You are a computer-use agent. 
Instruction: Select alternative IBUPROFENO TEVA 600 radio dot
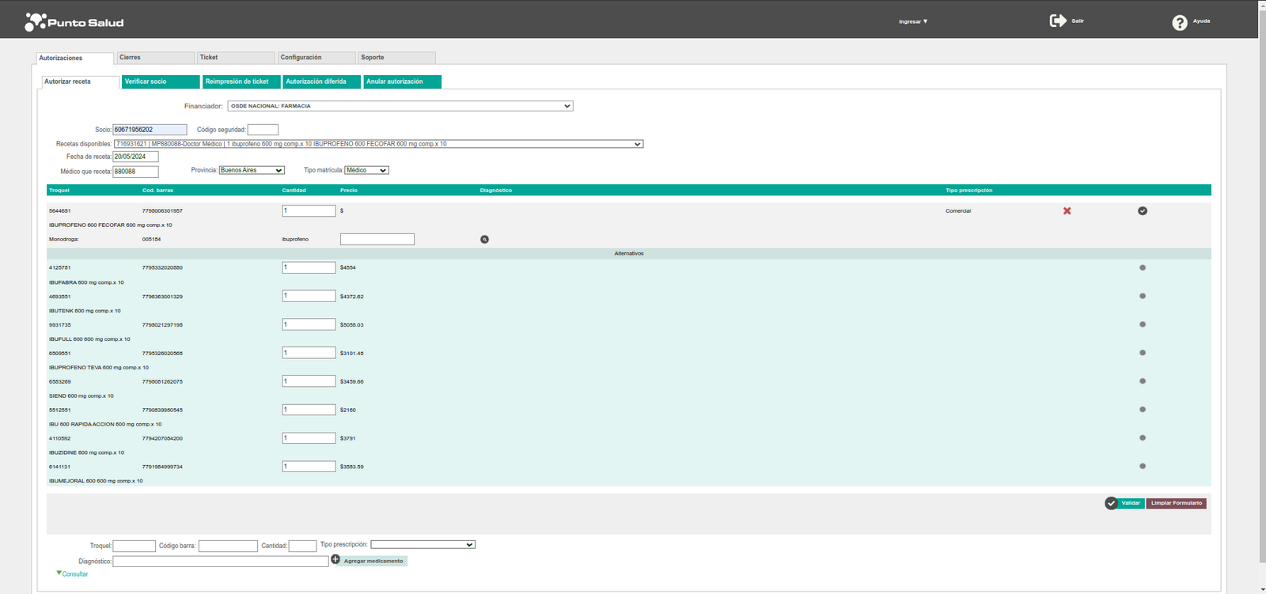[1142, 353]
